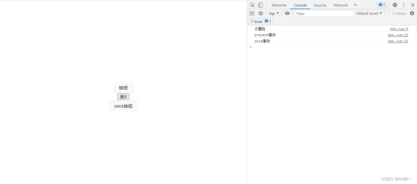Image resolution: width=417 pixels, height=184 pixels.
Task: Open the blue issues counter badge
Action: tap(382, 5)
